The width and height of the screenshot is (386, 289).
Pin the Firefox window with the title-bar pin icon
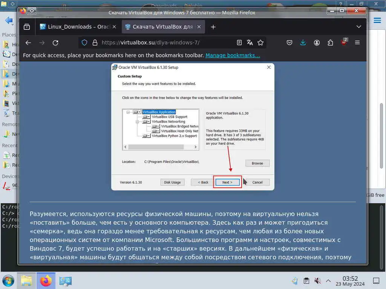[32, 11]
